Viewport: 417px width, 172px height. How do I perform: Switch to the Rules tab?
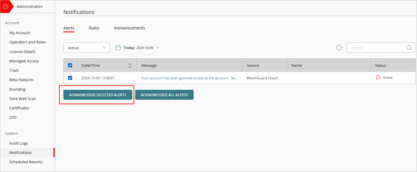(94, 28)
